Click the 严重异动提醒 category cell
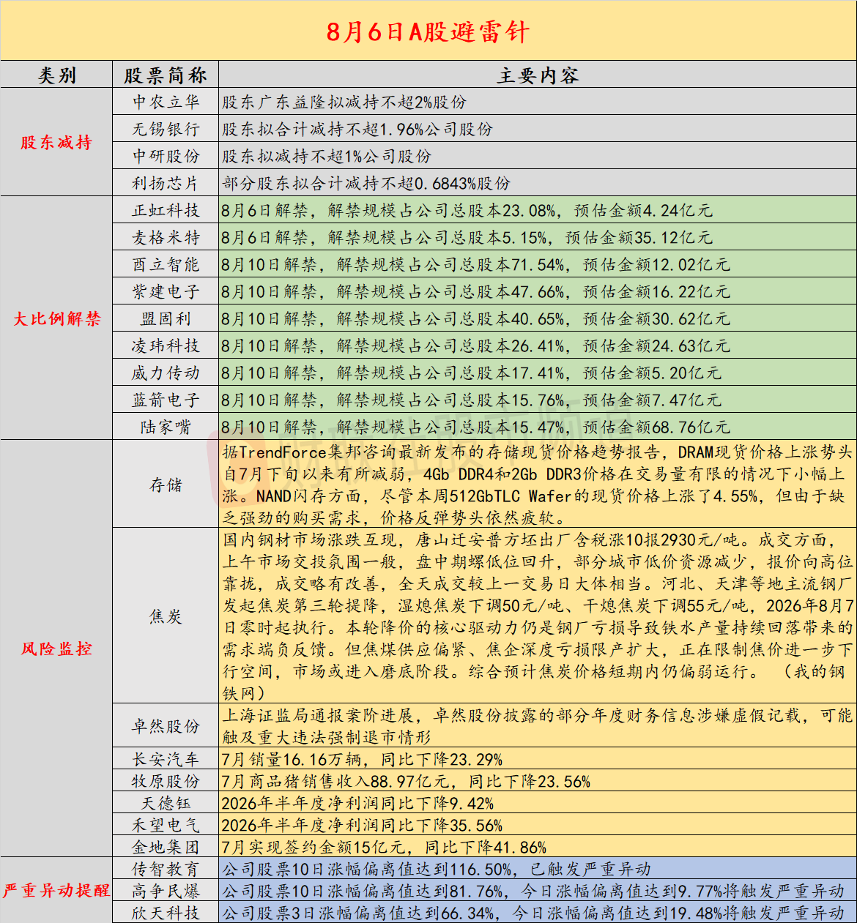Viewport: 857px width, 923px height. tap(57, 890)
